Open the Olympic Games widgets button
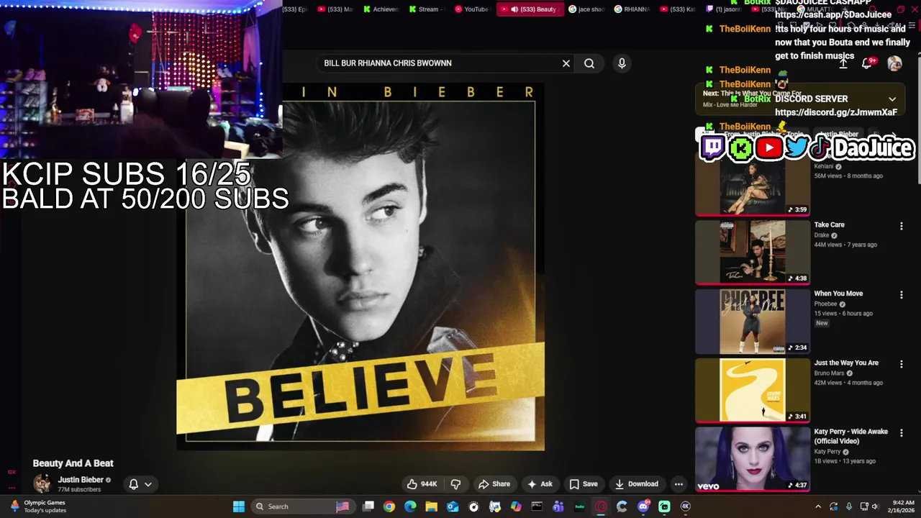Screen dimensions: 921x518 coord(37,506)
